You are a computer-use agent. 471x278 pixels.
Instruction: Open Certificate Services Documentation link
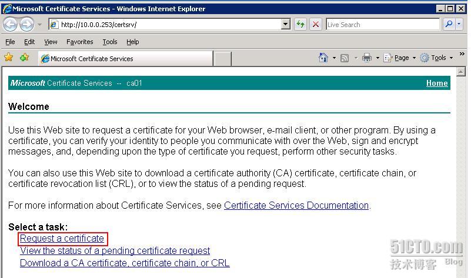tap(296, 205)
